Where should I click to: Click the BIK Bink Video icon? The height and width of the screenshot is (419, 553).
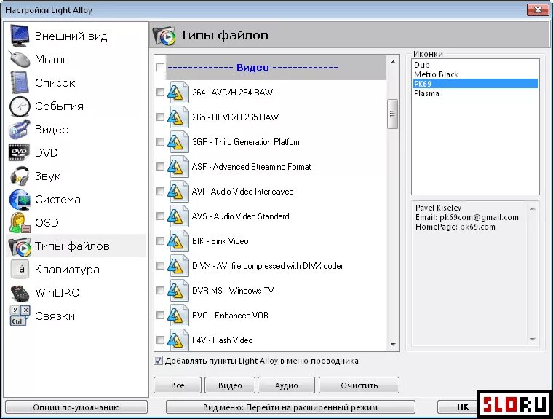[178, 241]
